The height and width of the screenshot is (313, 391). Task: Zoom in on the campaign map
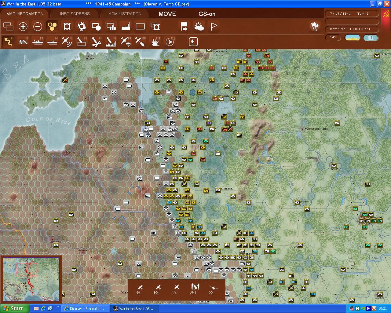pyautogui.click(x=23, y=27)
